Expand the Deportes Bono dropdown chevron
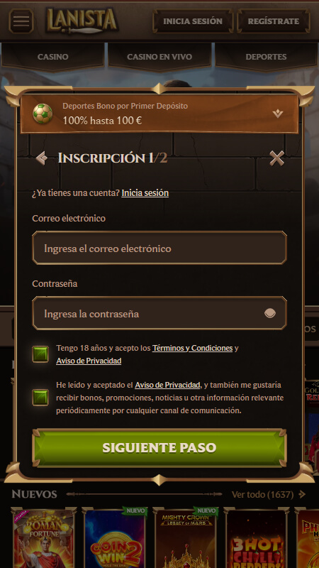The width and height of the screenshot is (319, 568). click(x=278, y=114)
